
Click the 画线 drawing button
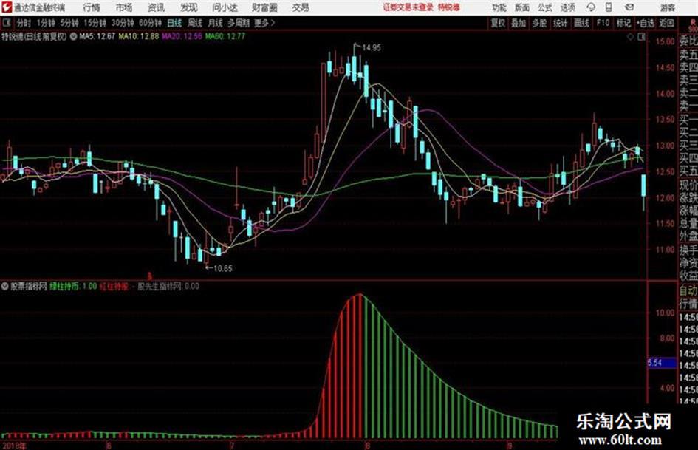coord(581,23)
